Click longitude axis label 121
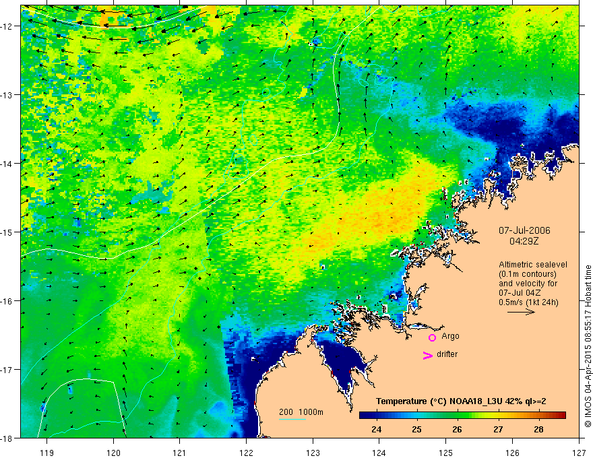This screenshot has height=458, width=593. pyautogui.click(x=180, y=453)
